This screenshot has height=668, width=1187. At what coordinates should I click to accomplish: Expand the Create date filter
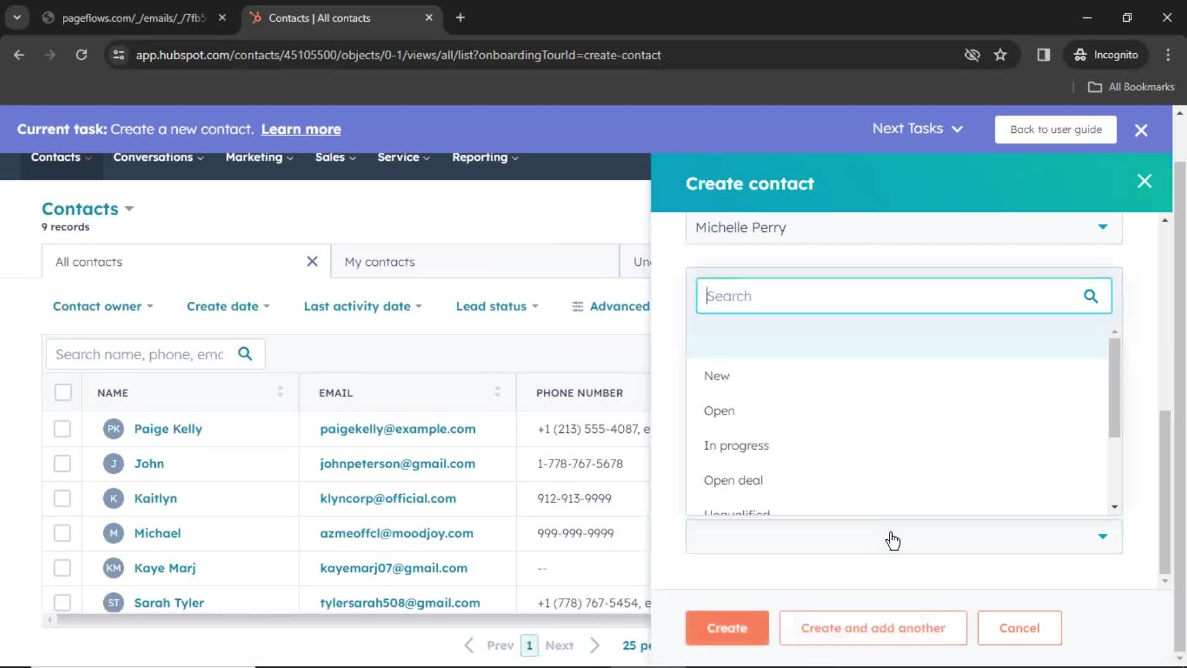[x=228, y=307]
